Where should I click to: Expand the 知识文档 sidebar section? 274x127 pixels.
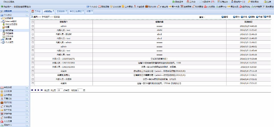(x=27, y=103)
